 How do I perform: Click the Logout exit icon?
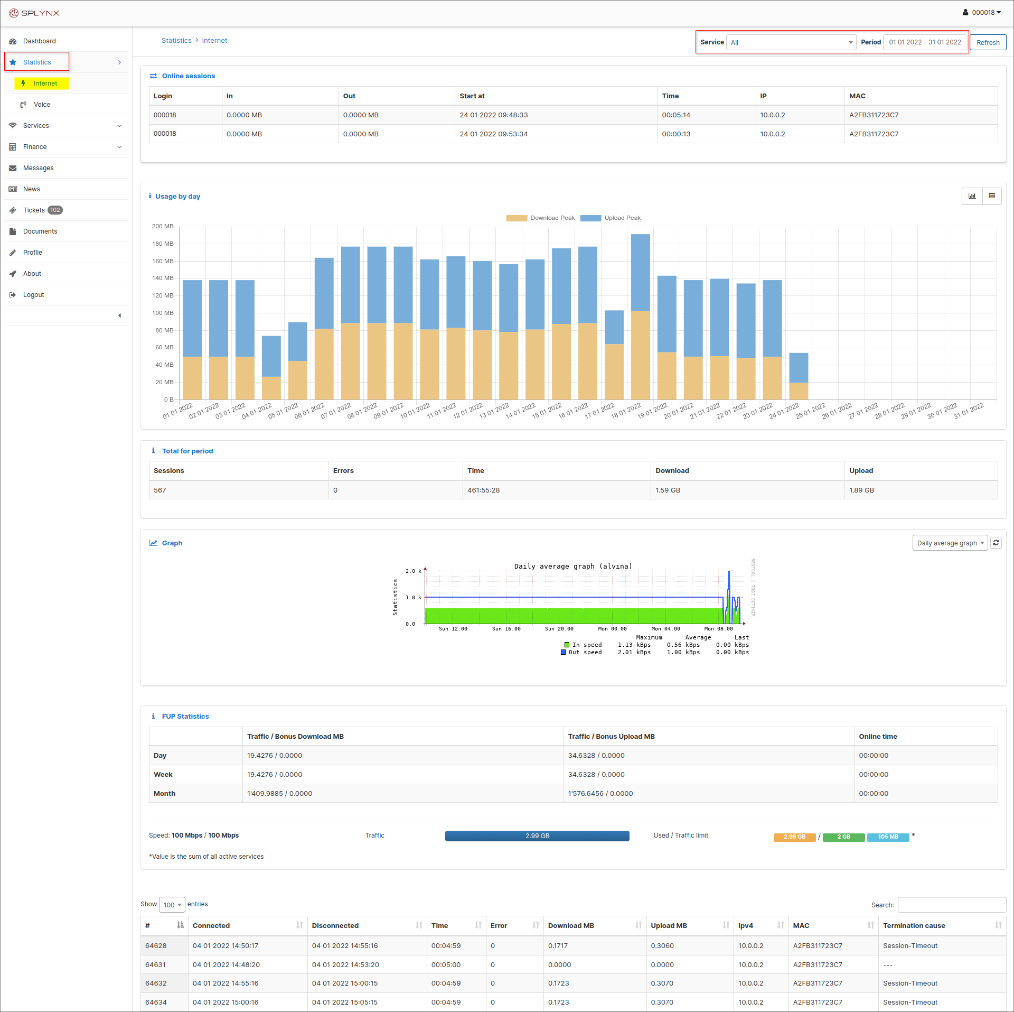[13, 295]
